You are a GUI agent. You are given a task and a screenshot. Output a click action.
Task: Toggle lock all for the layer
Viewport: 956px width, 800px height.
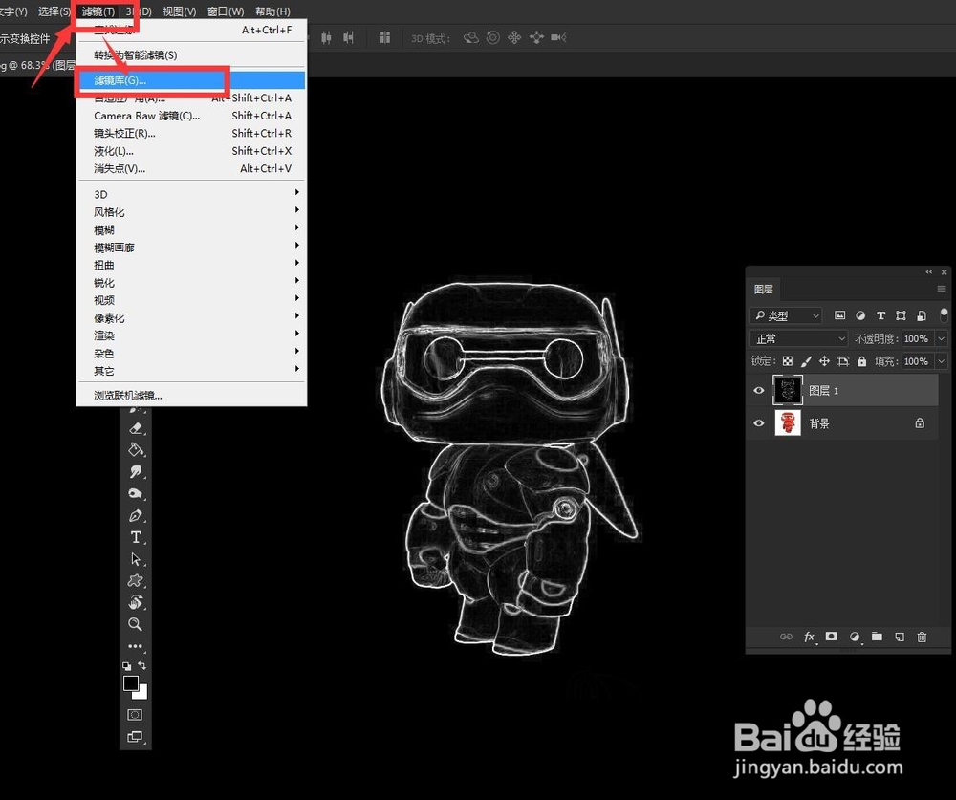pos(861,361)
